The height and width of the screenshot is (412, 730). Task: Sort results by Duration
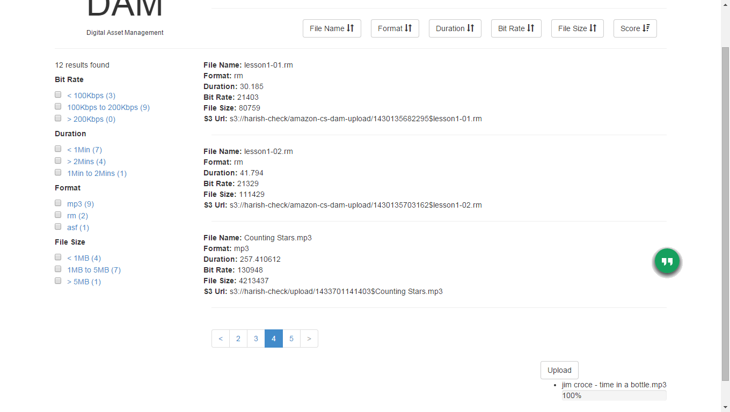click(455, 28)
